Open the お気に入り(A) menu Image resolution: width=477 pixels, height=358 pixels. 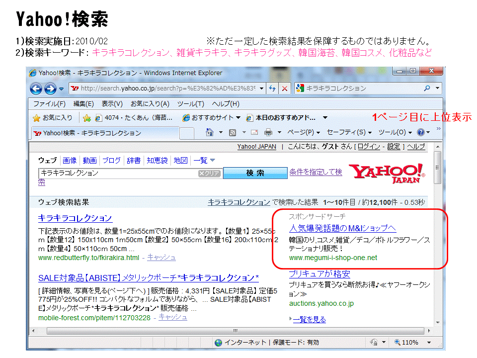click(x=150, y=104)
